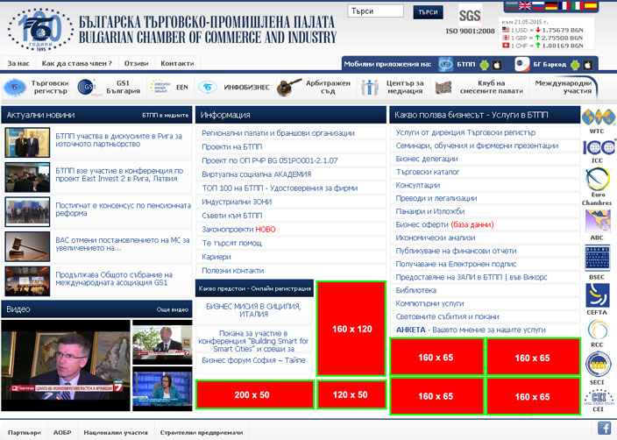Open the EEN network section
617x440 pixels.
pyautogui.click(x=170, y=88)
